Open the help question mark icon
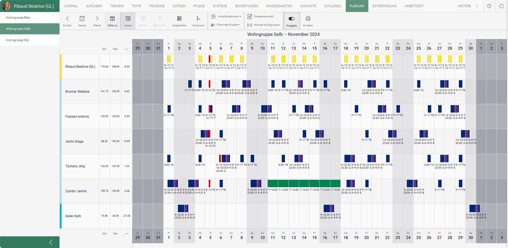The width and height of the screenshot is (508, 248). tap(489, 6)
